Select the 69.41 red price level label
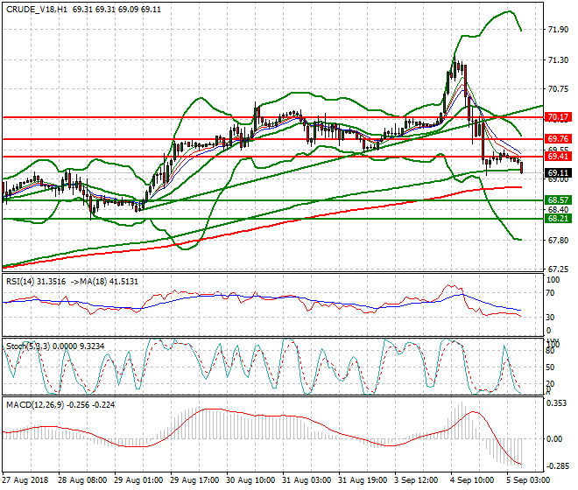The height and width of the screenshot is (490, 578). coord(558,157)
